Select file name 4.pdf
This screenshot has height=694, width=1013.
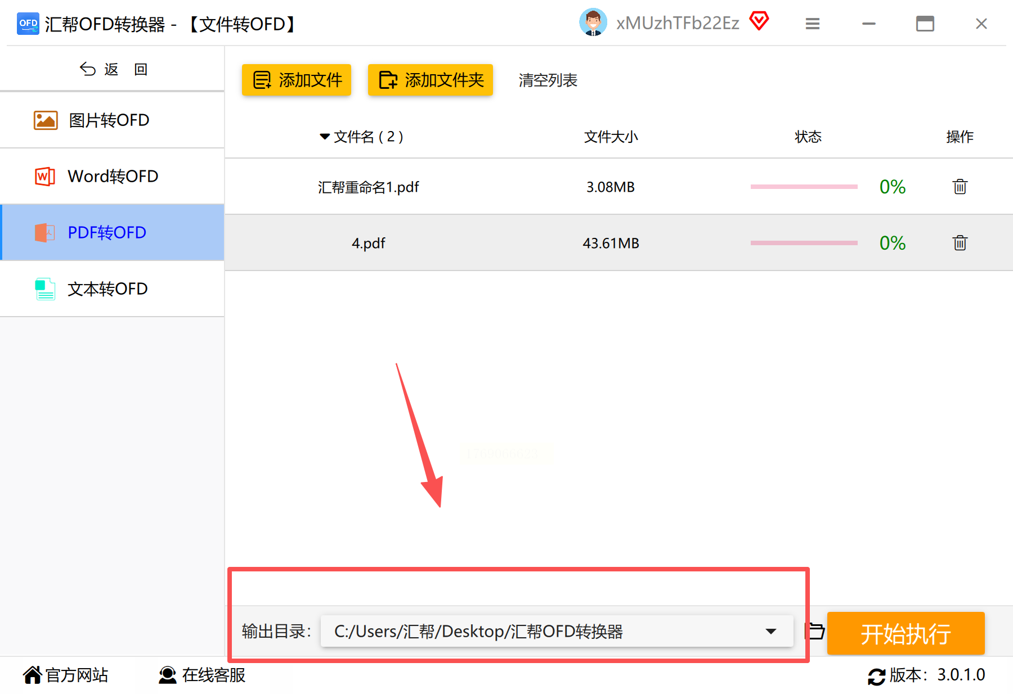368,243
